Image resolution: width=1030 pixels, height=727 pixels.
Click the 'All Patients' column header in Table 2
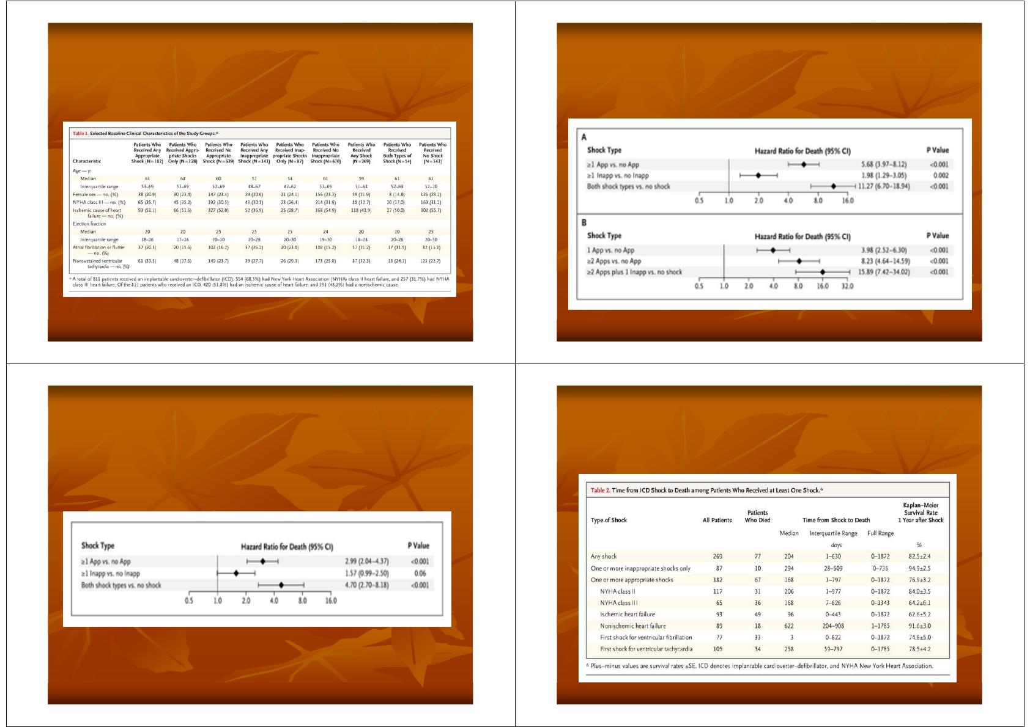717,520
